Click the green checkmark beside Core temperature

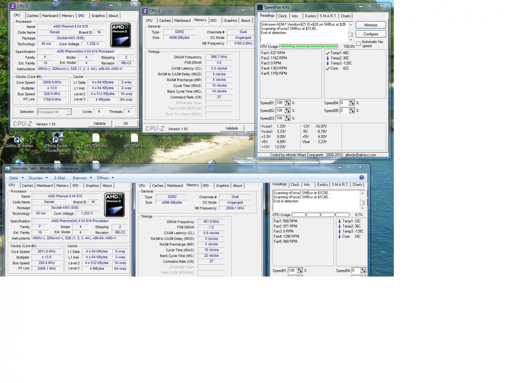328,68
